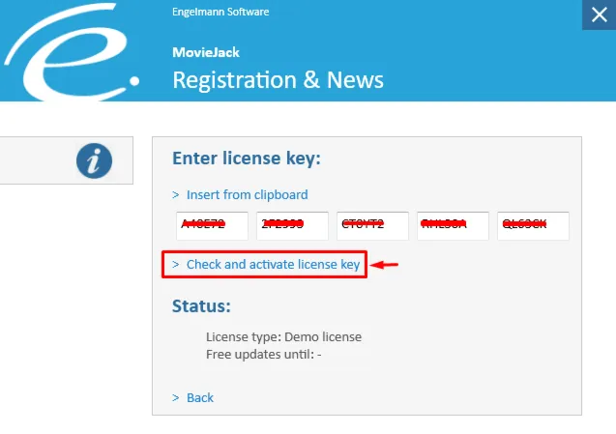Focus the third license key field
This screenshot has width=616, height=434.
click(x=372, y=226)
